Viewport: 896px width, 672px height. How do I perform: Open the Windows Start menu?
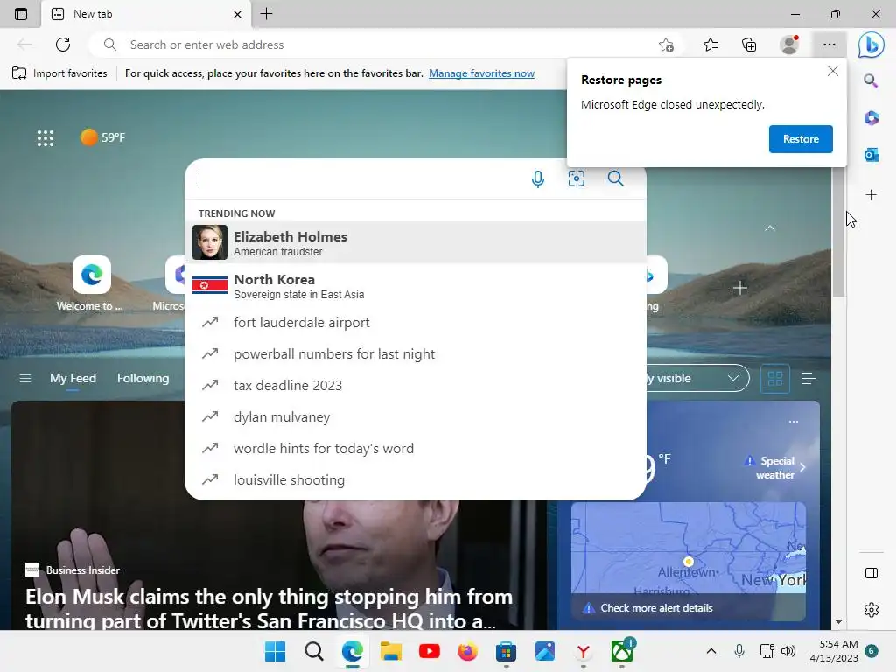click(x=275, y=651)
